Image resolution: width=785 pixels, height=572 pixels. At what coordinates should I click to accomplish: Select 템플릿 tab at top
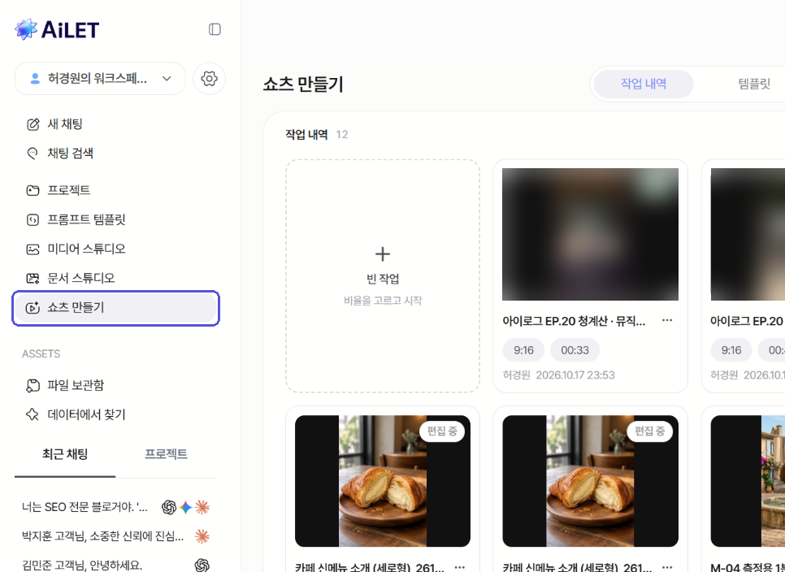[754, 84]
